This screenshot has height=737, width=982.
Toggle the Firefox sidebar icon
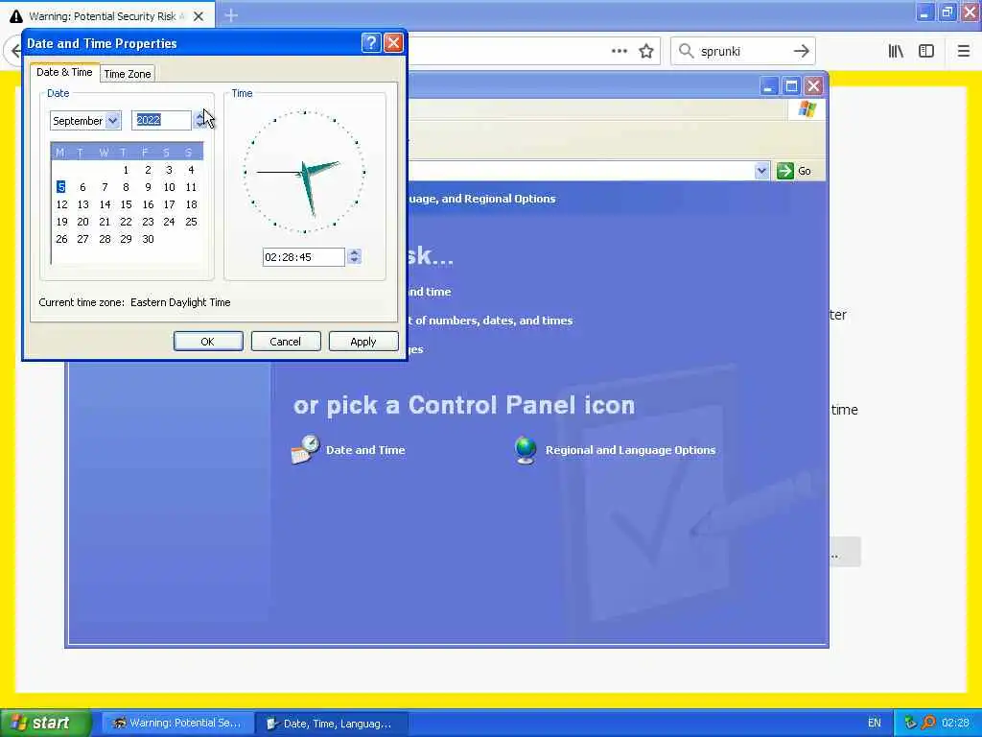(926, 52)
